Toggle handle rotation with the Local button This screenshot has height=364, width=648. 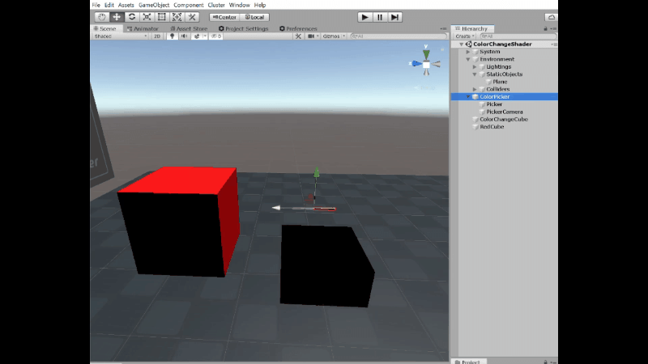point(254,17)
